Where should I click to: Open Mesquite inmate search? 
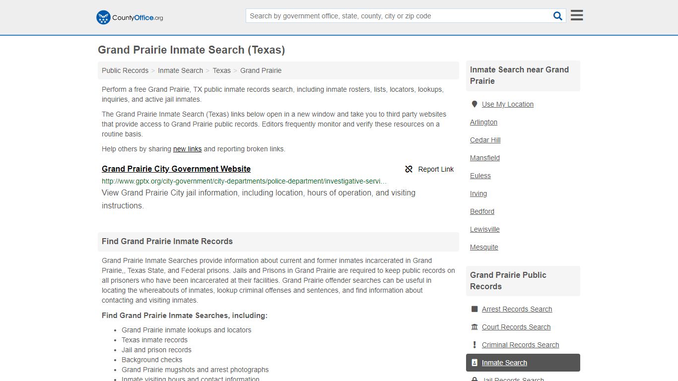484,247
